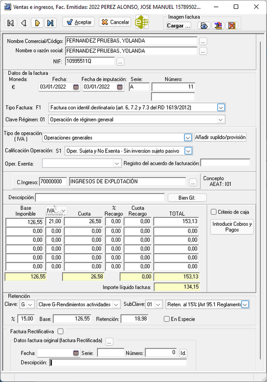Click rectified invoice Descripción field
Screen dimensions: 267x382
pos(118,363)
